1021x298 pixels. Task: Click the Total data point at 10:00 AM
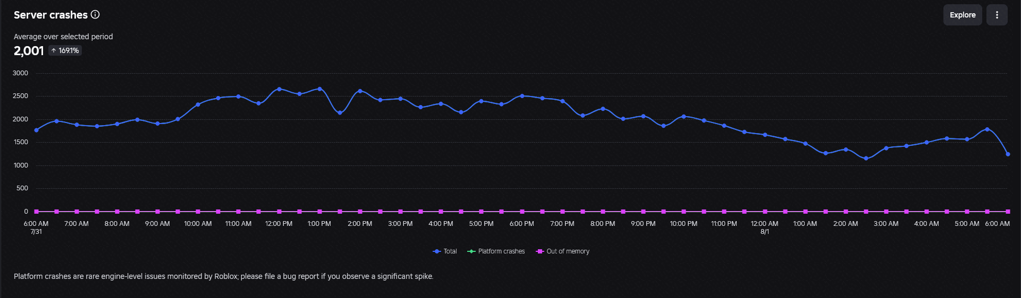198,104
